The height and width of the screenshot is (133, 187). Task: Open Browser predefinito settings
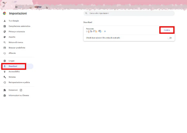(17, 48)
